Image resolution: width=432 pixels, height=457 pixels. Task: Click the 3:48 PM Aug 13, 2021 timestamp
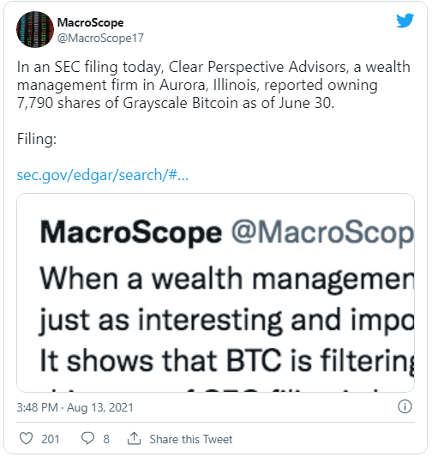pos(75,407)
